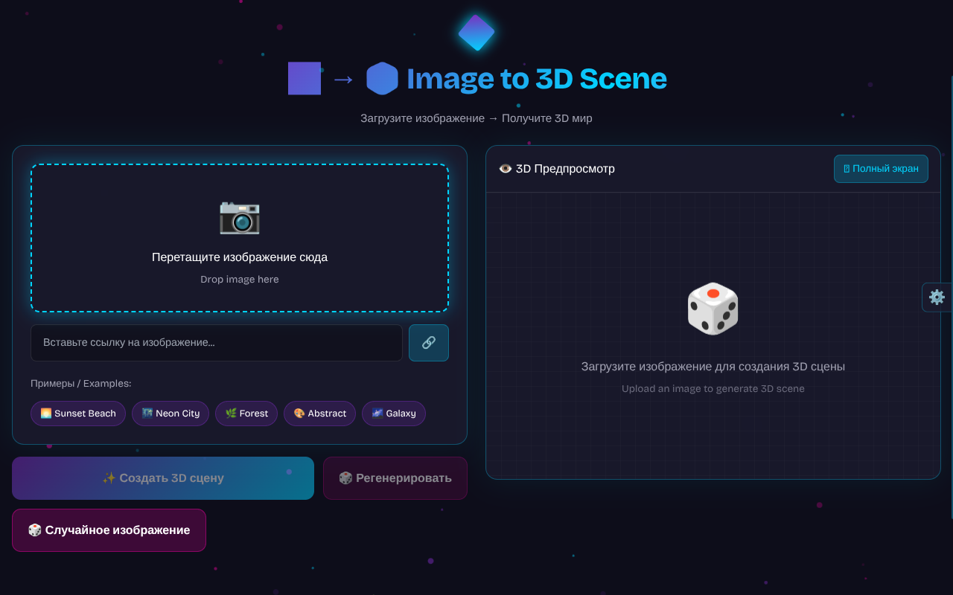
Task: Click the eye icon beside 3D Предпросмотр
Action: point(506,169)
